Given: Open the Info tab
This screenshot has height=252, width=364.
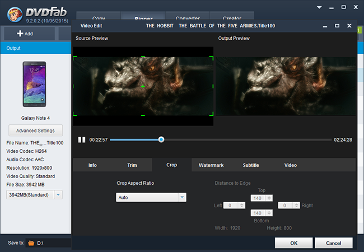Looking at the screenshot, I should point(92,165).
